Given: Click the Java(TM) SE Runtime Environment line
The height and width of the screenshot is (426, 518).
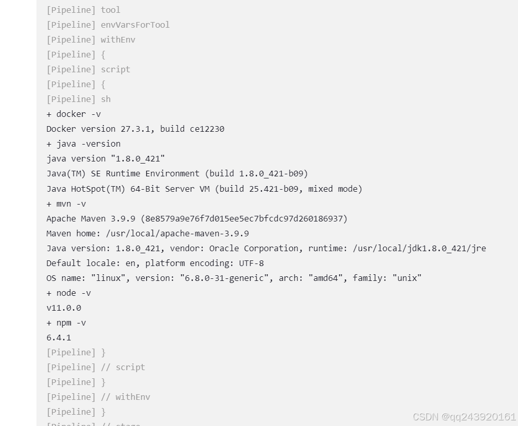Looking at the screenshot, I should pyautogui.click(x=177, y=174).
